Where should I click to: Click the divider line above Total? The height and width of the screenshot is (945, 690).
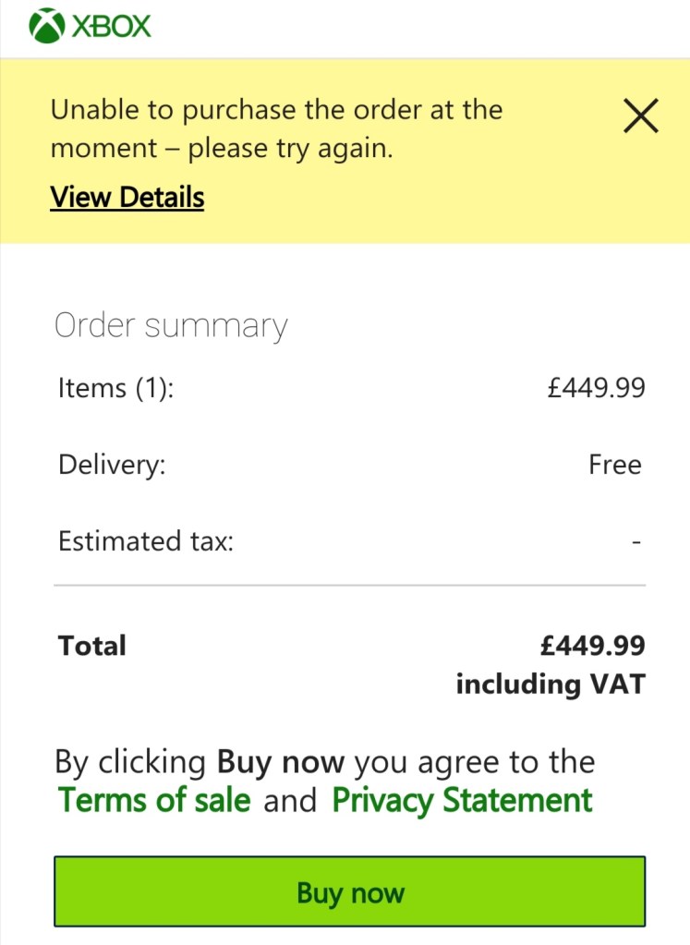349,586
